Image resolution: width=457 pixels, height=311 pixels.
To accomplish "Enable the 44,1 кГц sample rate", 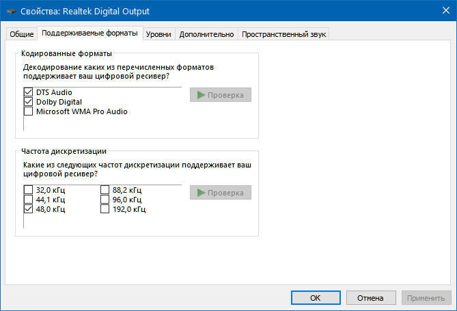I will coord(28,200).
